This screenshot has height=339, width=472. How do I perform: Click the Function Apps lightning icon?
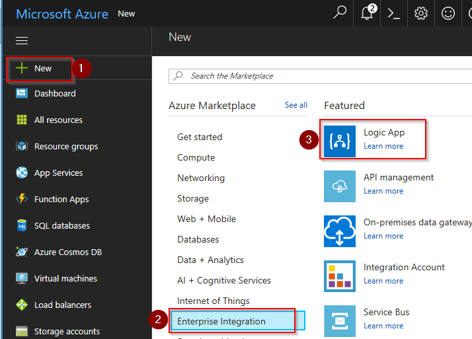22,199
